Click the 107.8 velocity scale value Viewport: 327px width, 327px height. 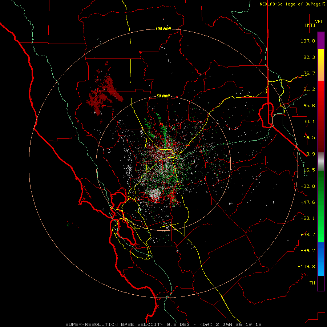308,41
